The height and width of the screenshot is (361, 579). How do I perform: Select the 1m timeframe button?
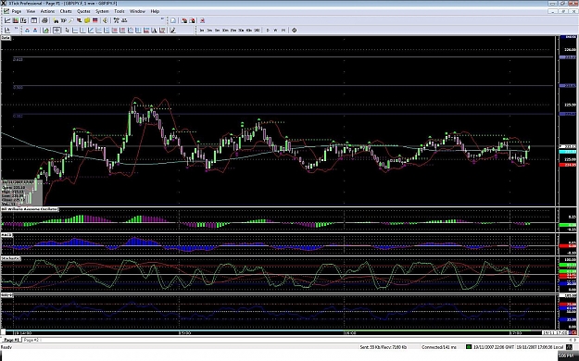202,31
